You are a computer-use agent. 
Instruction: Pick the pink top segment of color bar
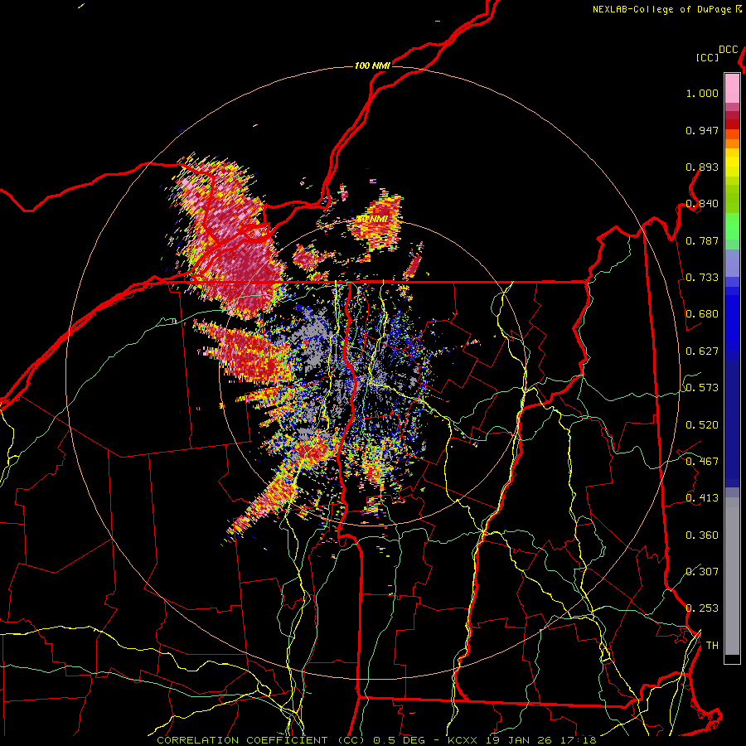coord(732,88)
